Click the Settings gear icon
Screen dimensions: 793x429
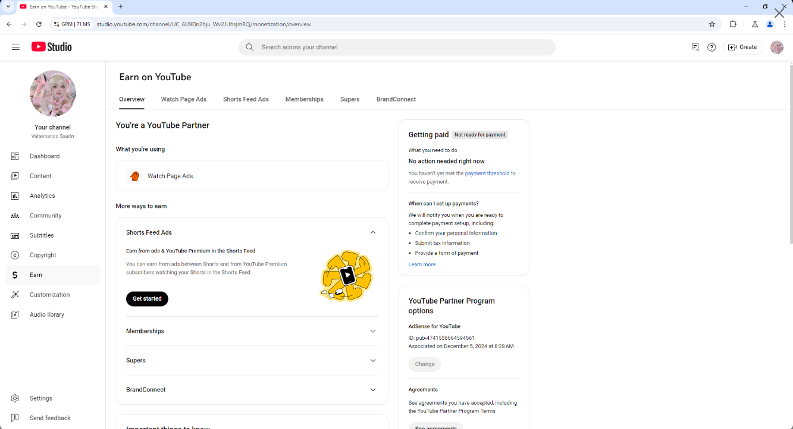[15, 398]
